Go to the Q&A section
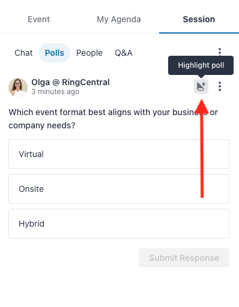Image resolution: width=239 pixels, height=307 pixels. pyautogui.click(x=124, y=53)
